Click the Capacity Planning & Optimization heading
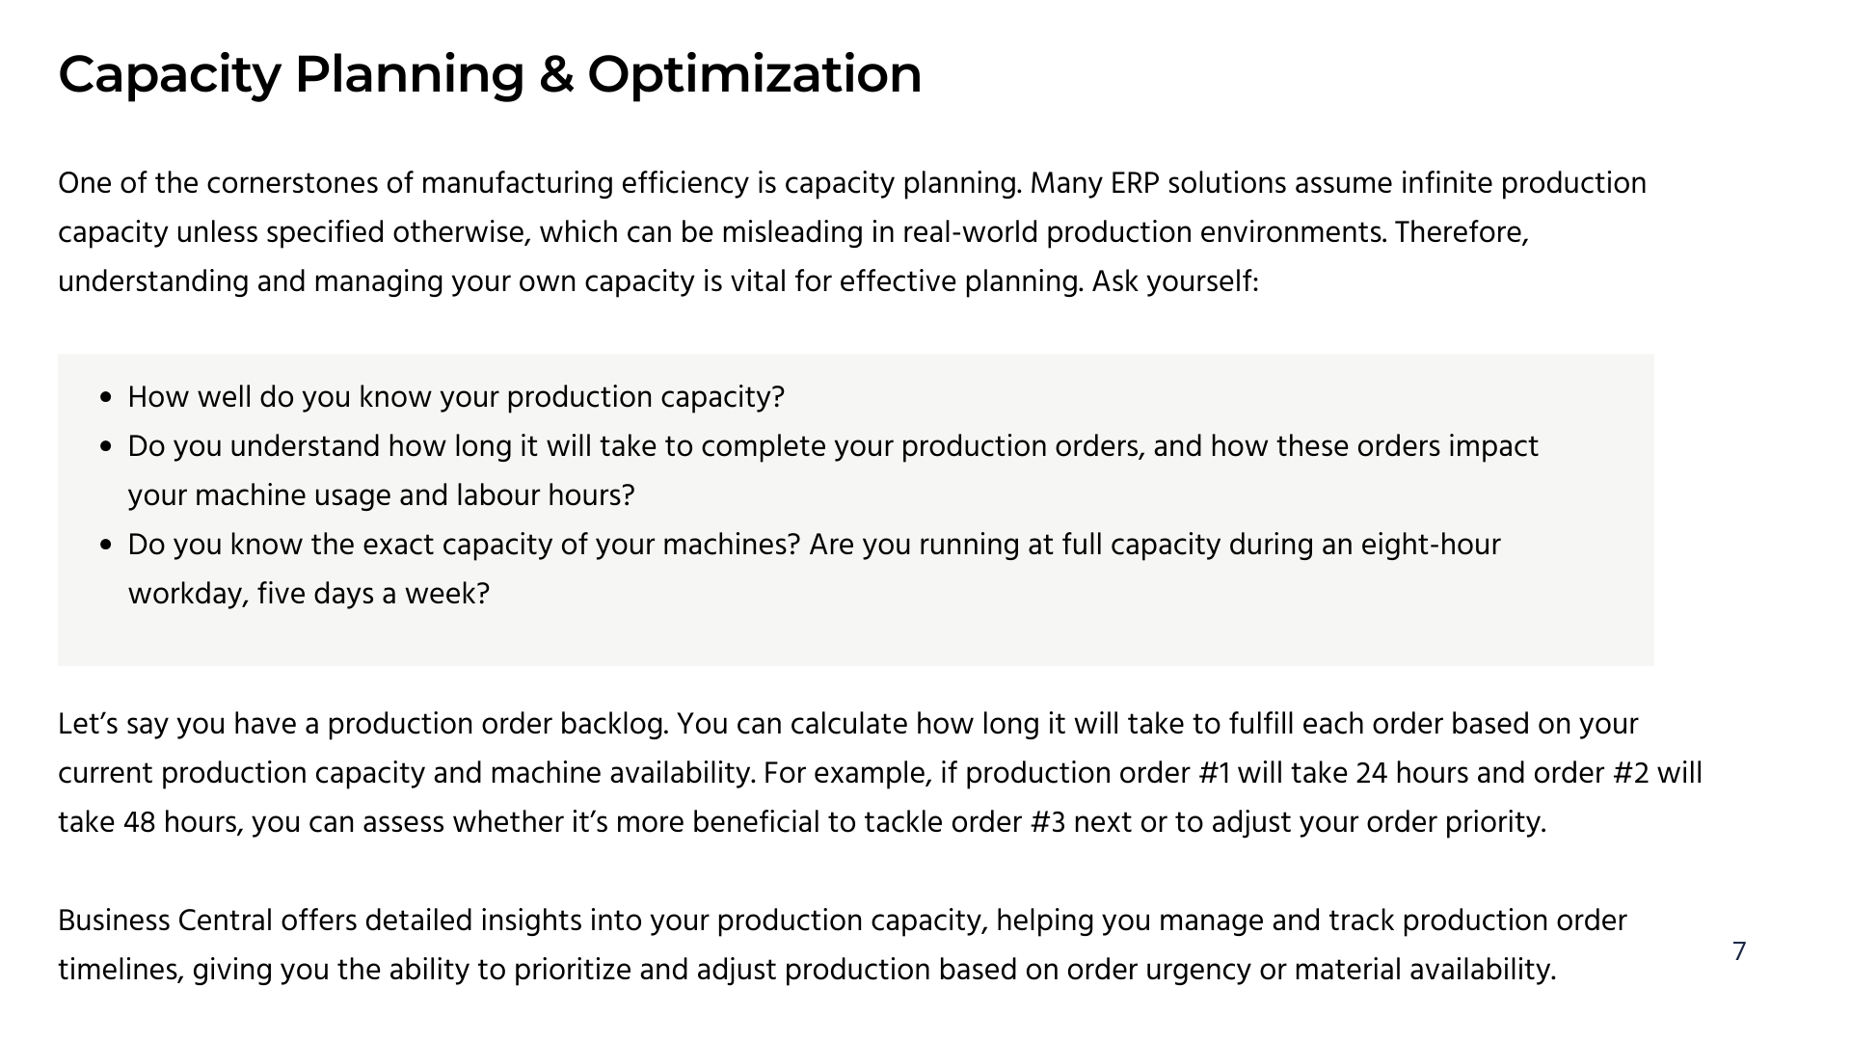The width and height of the screenshot is (1851, 1041). click(490, 74)
